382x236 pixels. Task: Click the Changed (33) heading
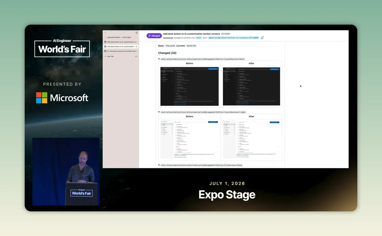[x=167, y=53]
